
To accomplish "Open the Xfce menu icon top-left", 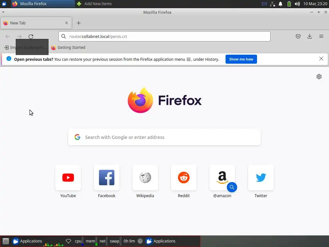I will 4,4.
